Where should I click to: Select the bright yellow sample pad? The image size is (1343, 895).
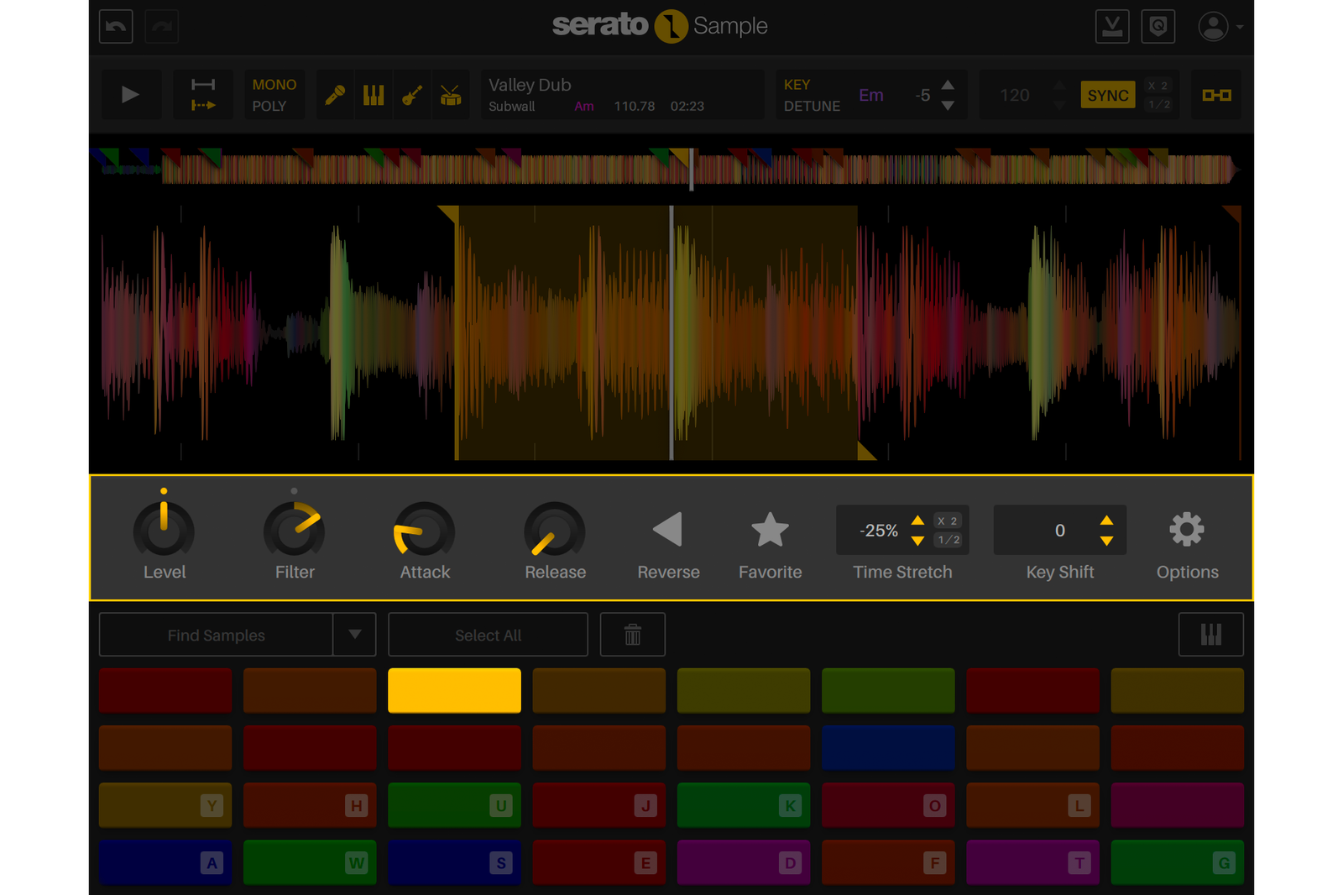pyautogui.click(x=454, y=690)
